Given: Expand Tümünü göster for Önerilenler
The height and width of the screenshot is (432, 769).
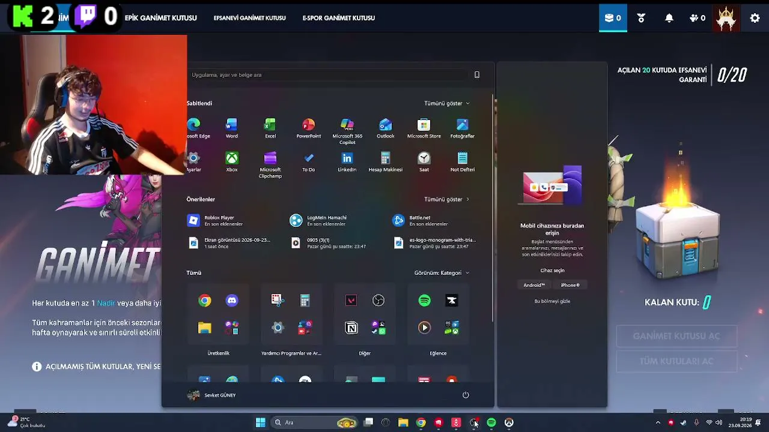Looking at the screenshot, I should [x=446, y=199].
